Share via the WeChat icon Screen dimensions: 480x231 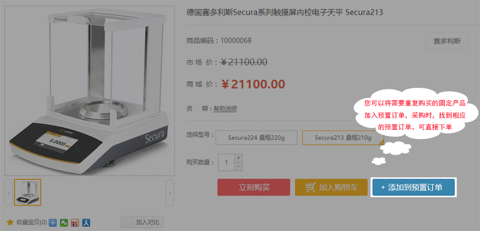(x=64, y=222)
